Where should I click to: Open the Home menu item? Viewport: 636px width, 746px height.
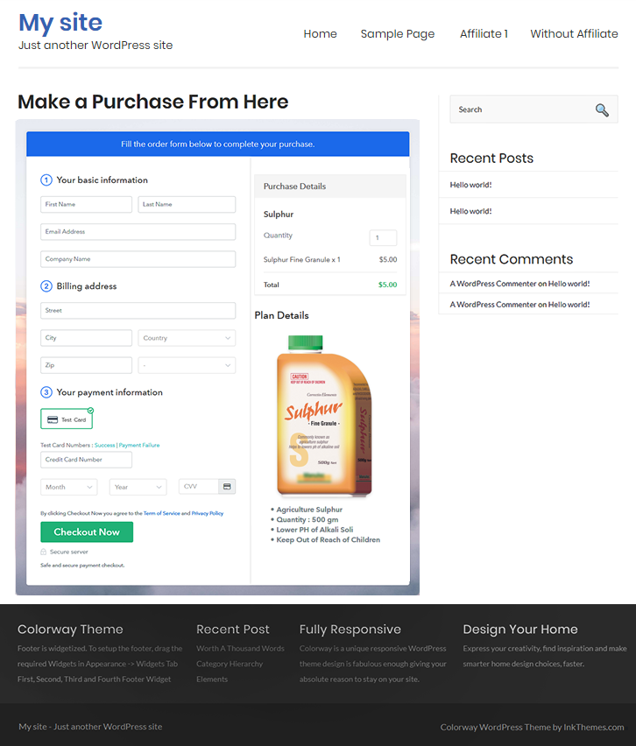click(x=320, y=34)
